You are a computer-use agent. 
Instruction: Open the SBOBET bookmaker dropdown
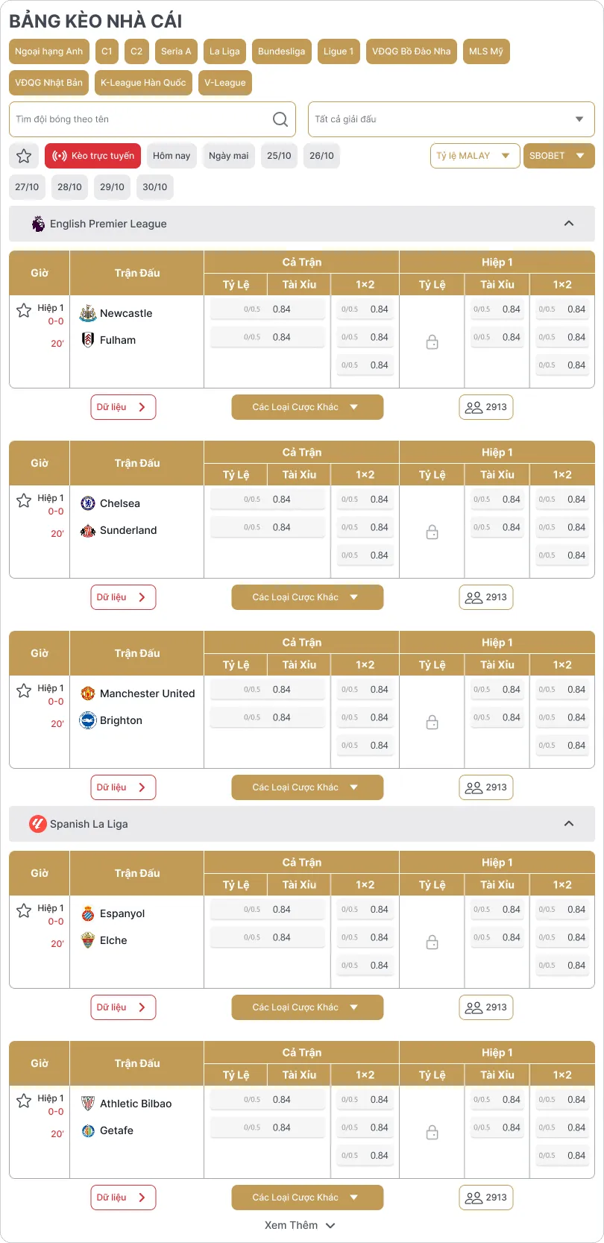(x=558, y=156)
